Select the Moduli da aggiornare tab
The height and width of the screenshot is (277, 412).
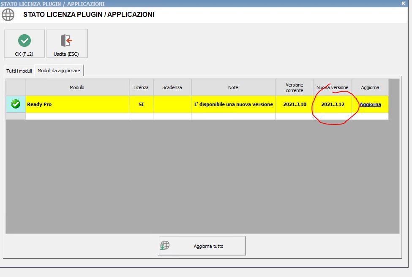tap(59, 71)
